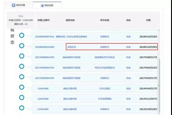Click 2018年10月29日 in the 无效宣告 row

[148, 47]
